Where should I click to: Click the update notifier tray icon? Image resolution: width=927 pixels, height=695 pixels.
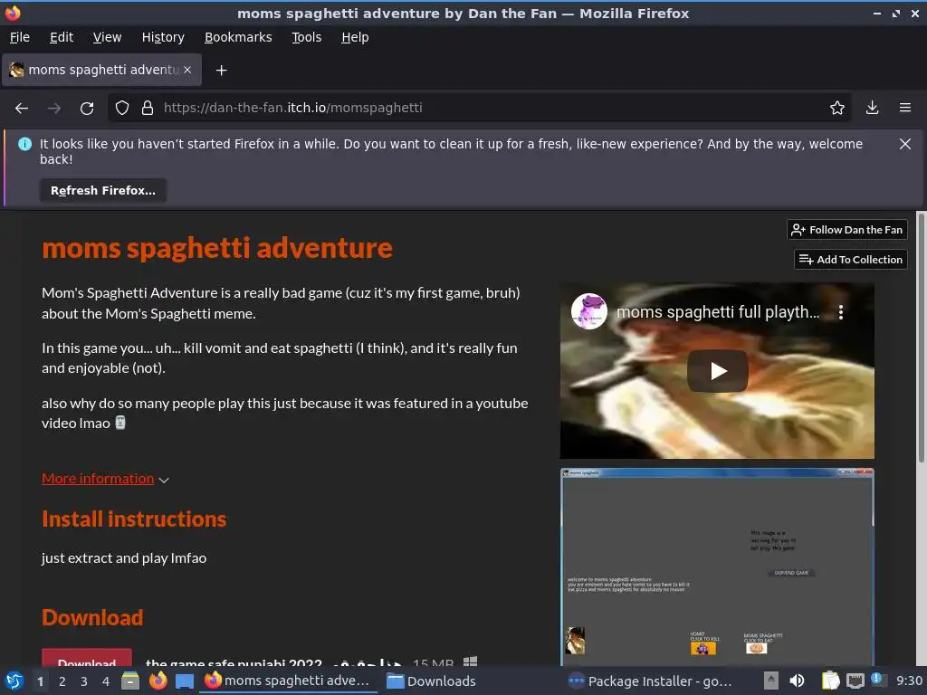(x=878, y=680)
